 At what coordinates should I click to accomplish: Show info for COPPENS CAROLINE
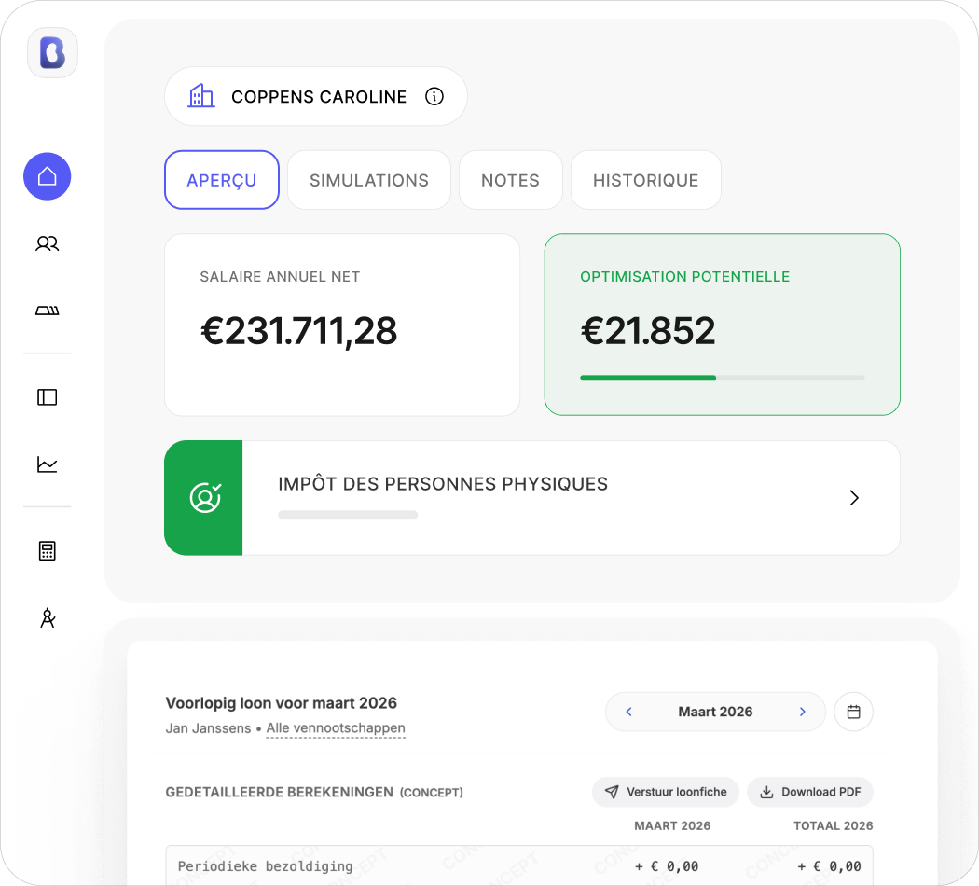(x=434, y=96)
